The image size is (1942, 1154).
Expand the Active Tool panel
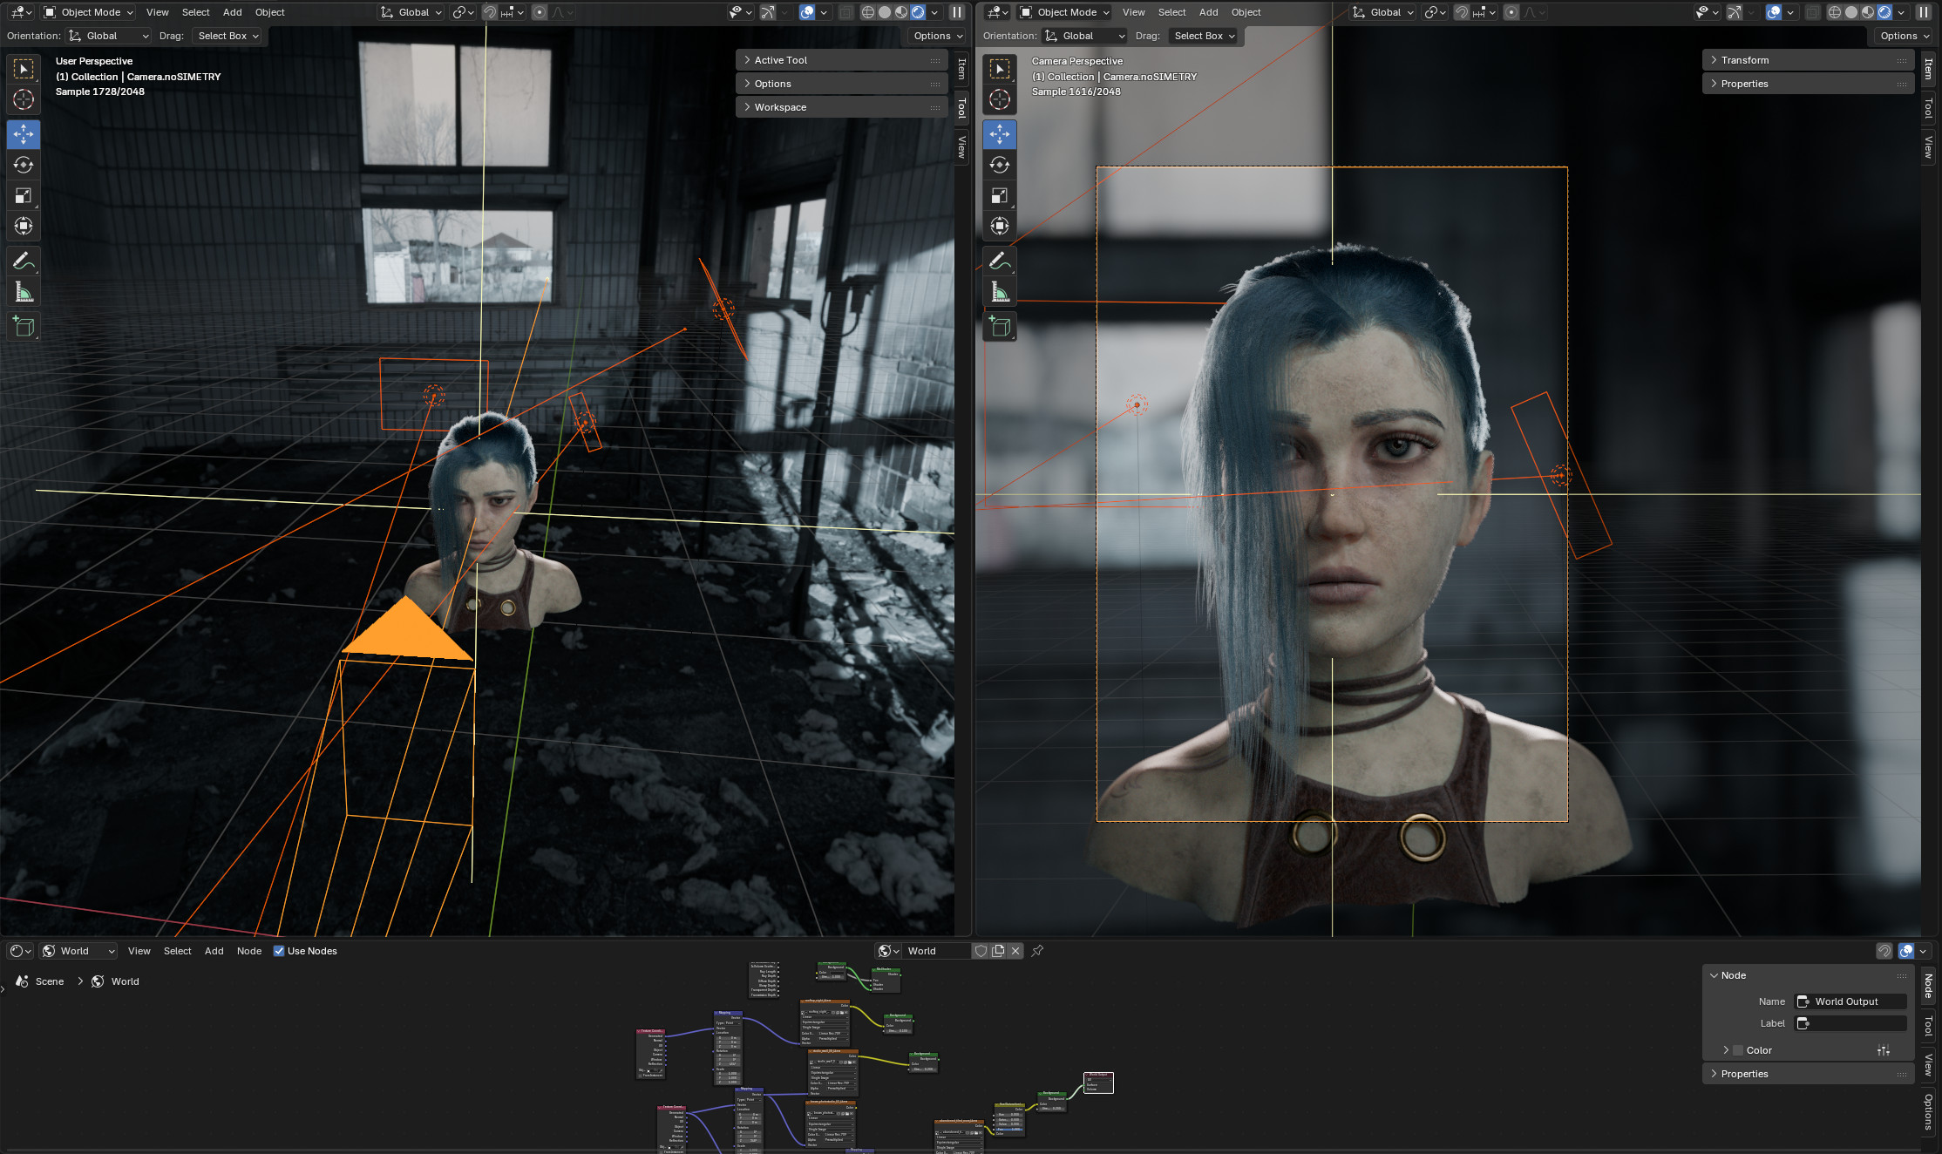781,60
